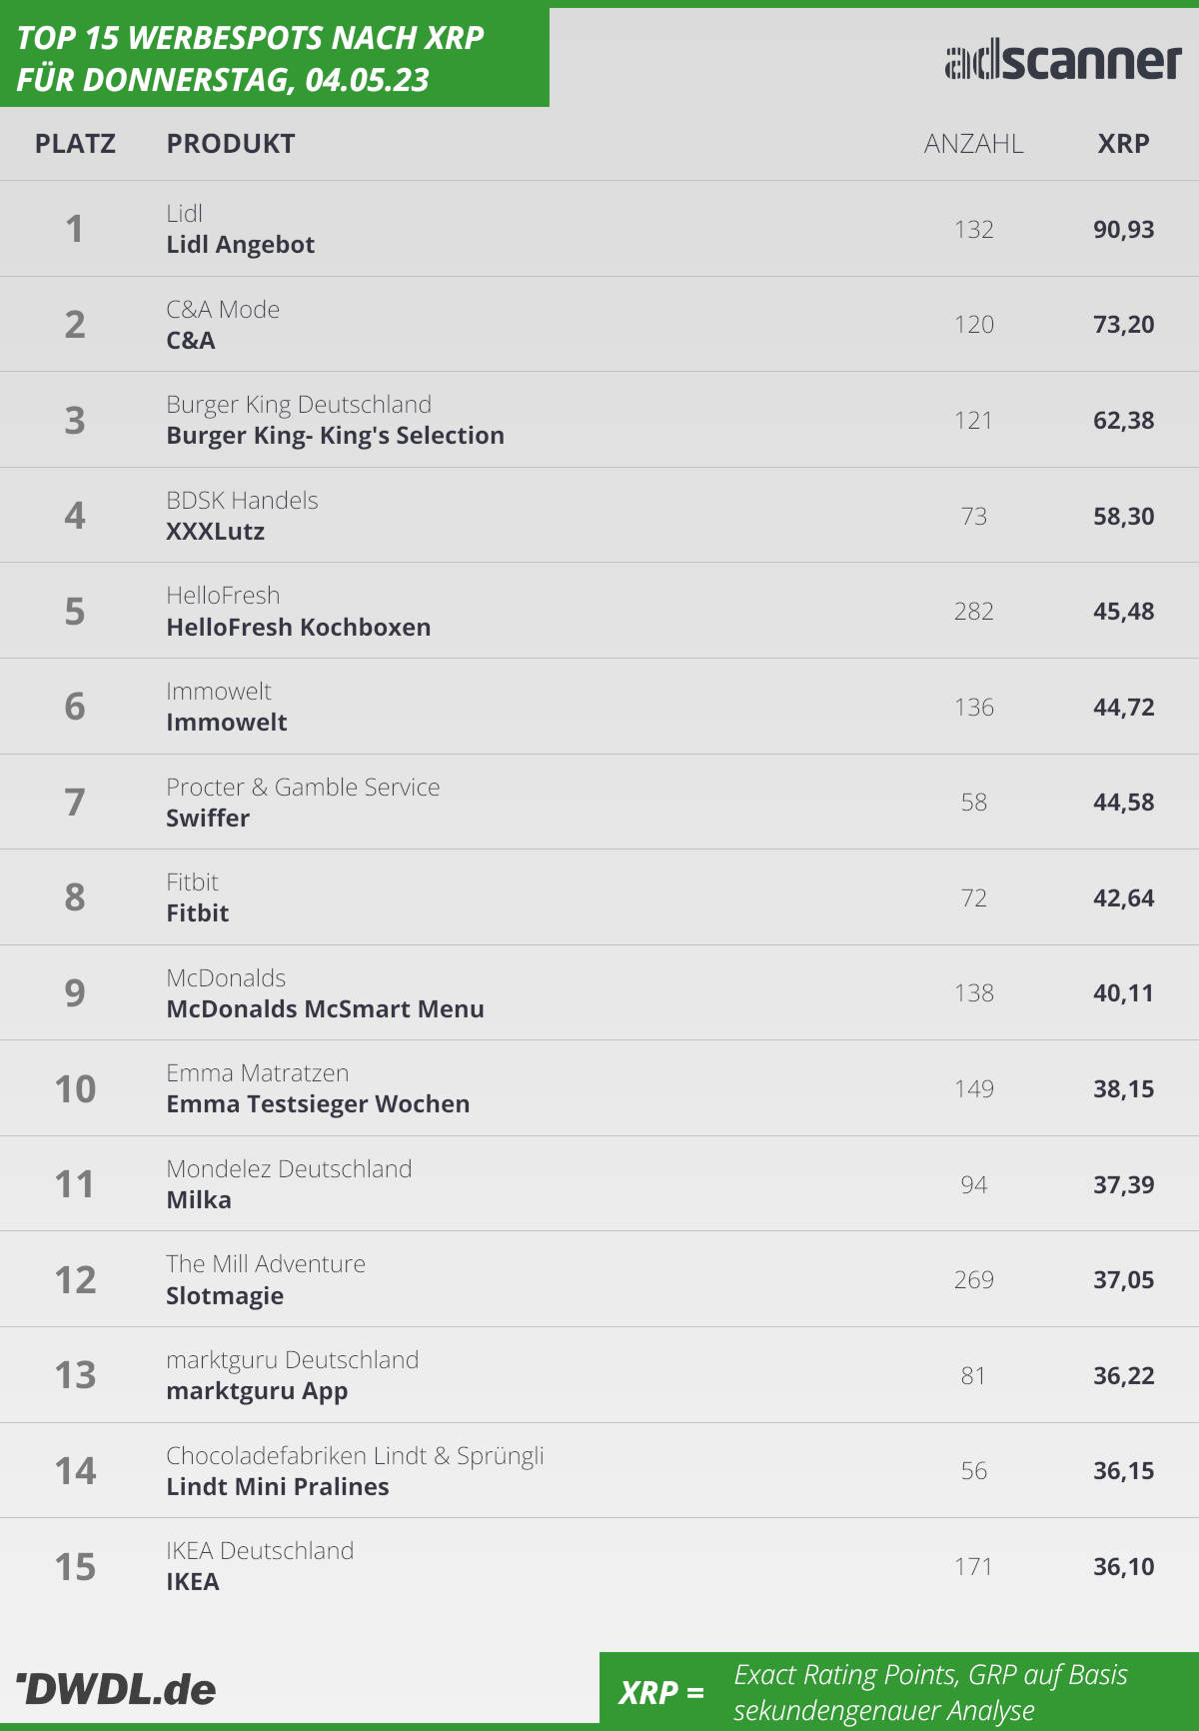1199x1731 pixels.
Task: Click the PLATZ column header
Action: point(75,144)
